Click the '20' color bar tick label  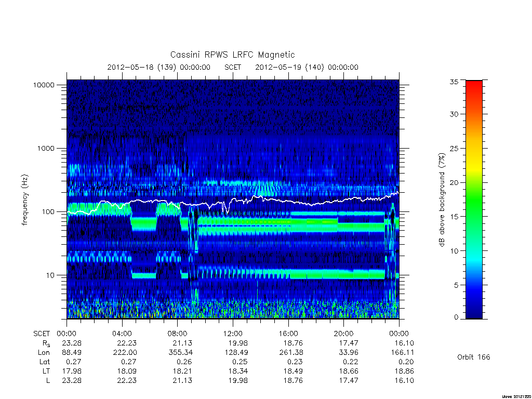(454, 182)
